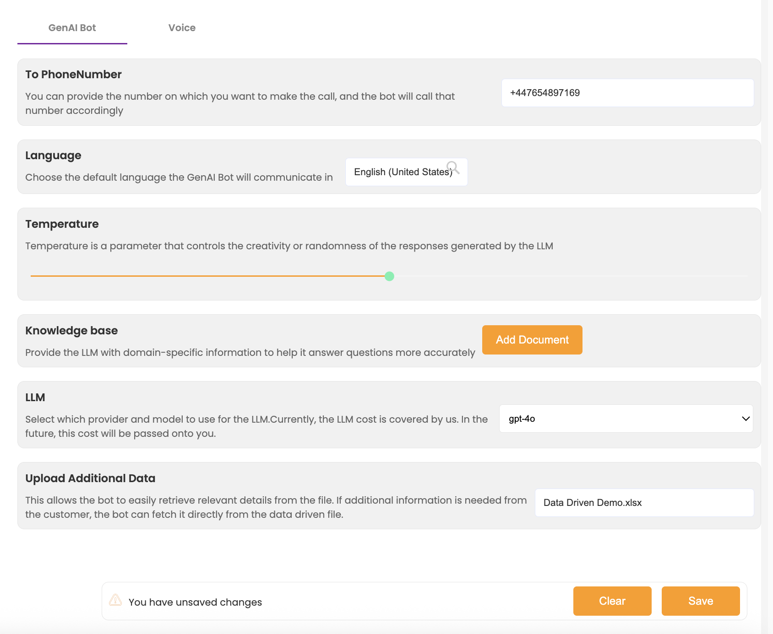
Task: Click the orange filled Temperature slider track
Action: [206, 276]
